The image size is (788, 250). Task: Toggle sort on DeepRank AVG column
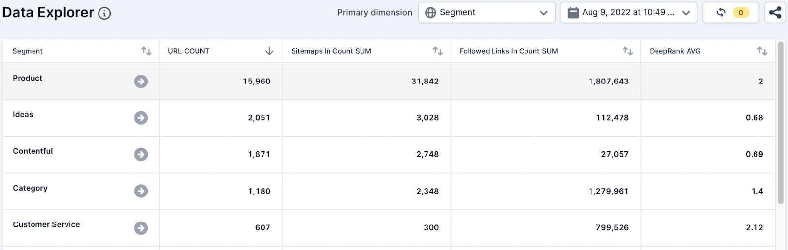[762, 51]
